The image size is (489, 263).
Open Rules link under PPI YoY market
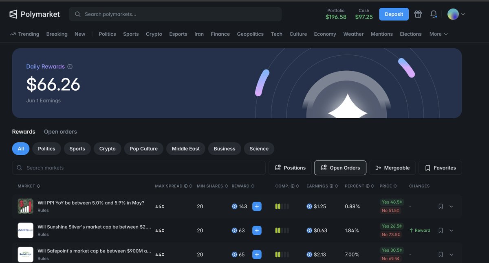(43, 211)
